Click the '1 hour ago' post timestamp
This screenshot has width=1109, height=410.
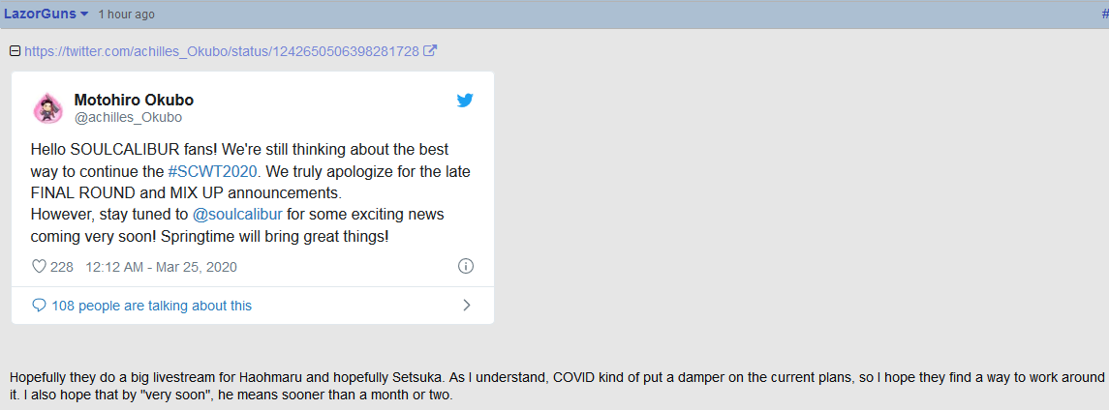click(127, 15)
